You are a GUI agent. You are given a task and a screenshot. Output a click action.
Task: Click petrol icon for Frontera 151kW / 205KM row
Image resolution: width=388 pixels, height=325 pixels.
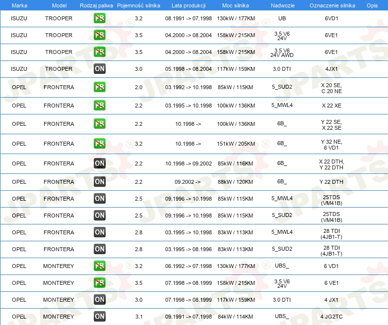(99, 144)
